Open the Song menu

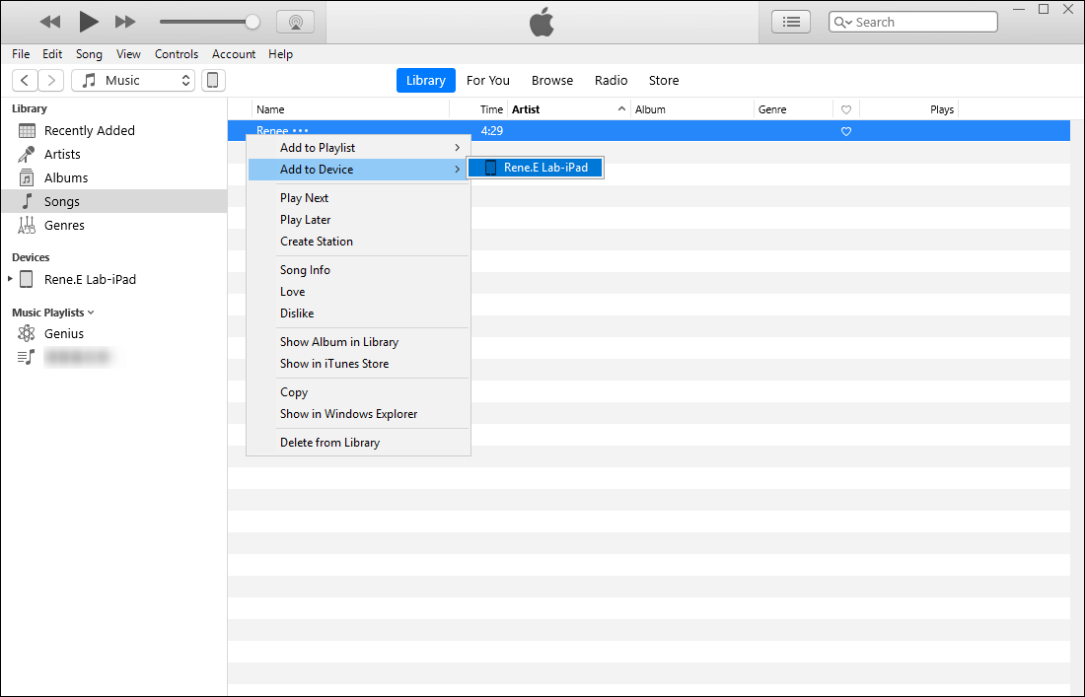click(x=89, y=54)
